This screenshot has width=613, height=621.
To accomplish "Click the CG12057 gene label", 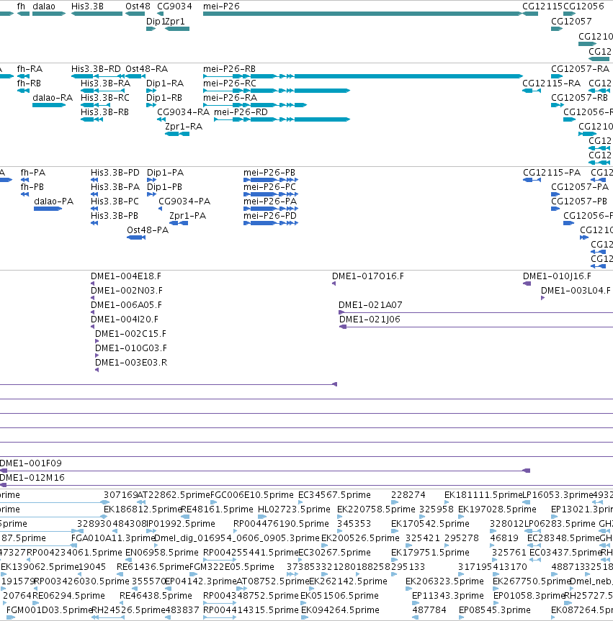I will coord(571,22).
